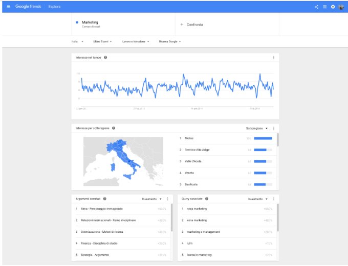
Task: Click the Argomenti correlati list scrollbar
Action: 171,217
